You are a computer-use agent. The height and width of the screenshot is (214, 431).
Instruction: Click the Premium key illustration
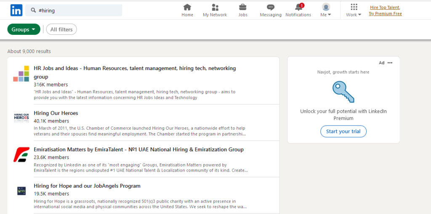click(343, 92)
